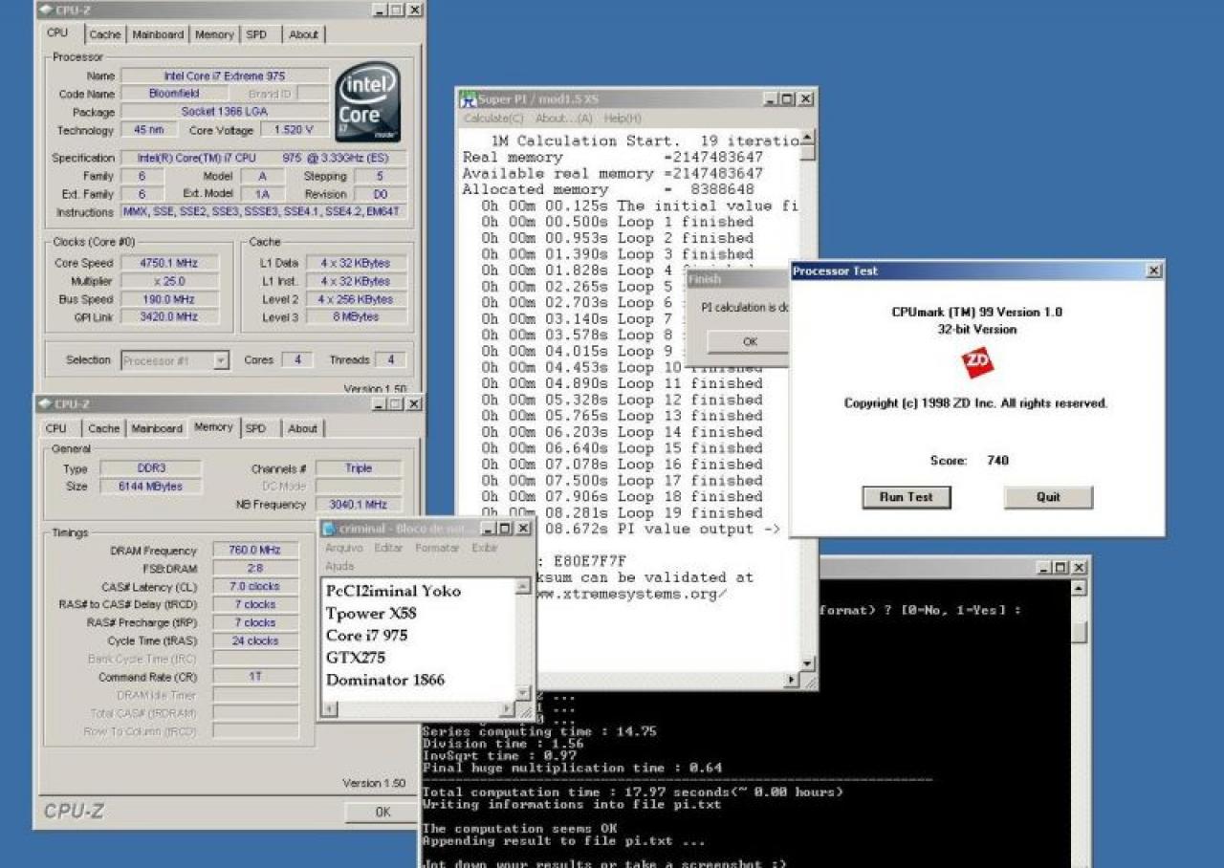The height and width of the screenshot is (868, 1224).
Task: Click Notepad horizontal scrollbar left arrow
Action: (329, 708)
